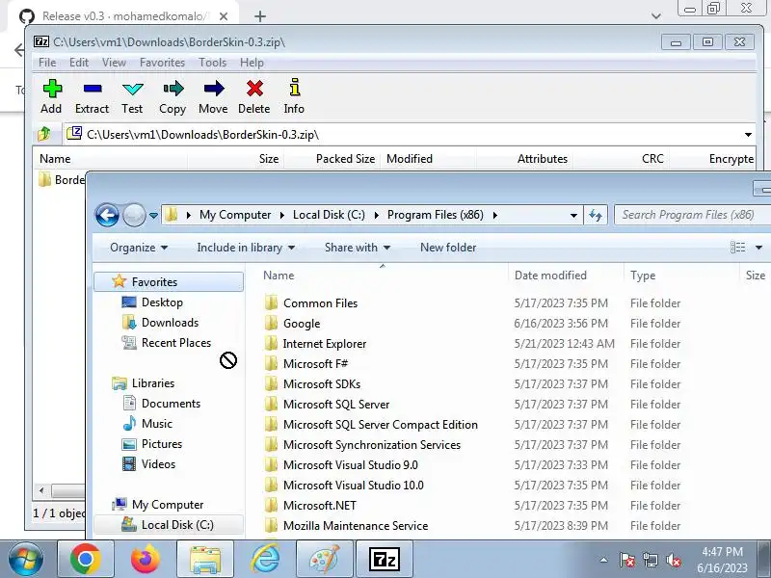Open the Music library
This screenshot has height=578, width=771.
[x=157, y=423]
